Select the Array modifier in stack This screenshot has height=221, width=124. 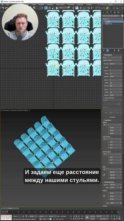pyautogui.click(x=113, y=22)
